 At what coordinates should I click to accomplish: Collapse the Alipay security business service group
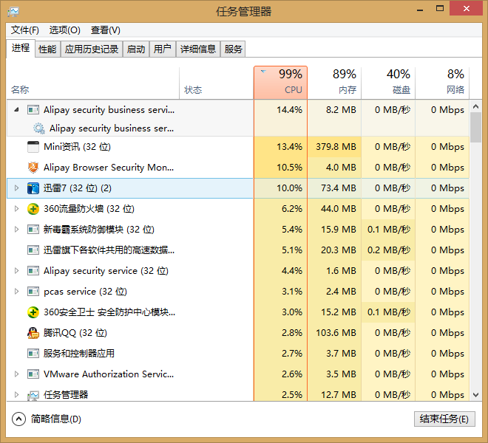click(x=16, y=109)
